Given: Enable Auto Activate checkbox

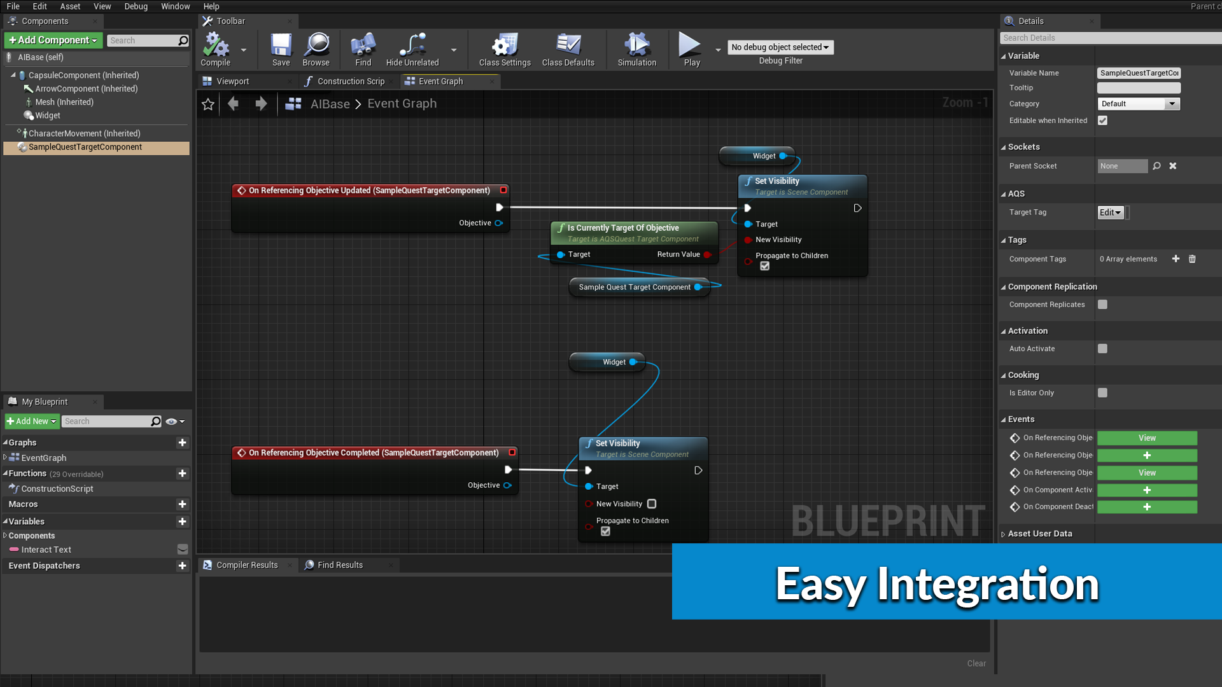Looking at the screenshot, I should 1104,348.
